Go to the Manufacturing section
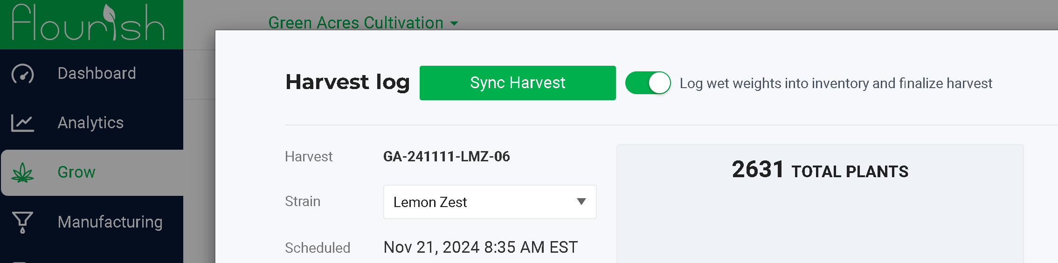Viewport: 1058px width, 263px height. click(x=92, y=222)
